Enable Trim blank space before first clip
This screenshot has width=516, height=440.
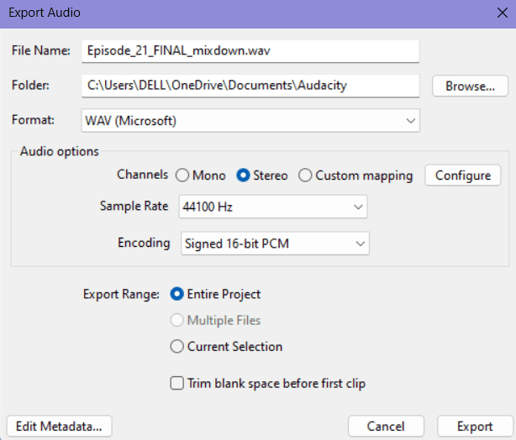[177, 384]
